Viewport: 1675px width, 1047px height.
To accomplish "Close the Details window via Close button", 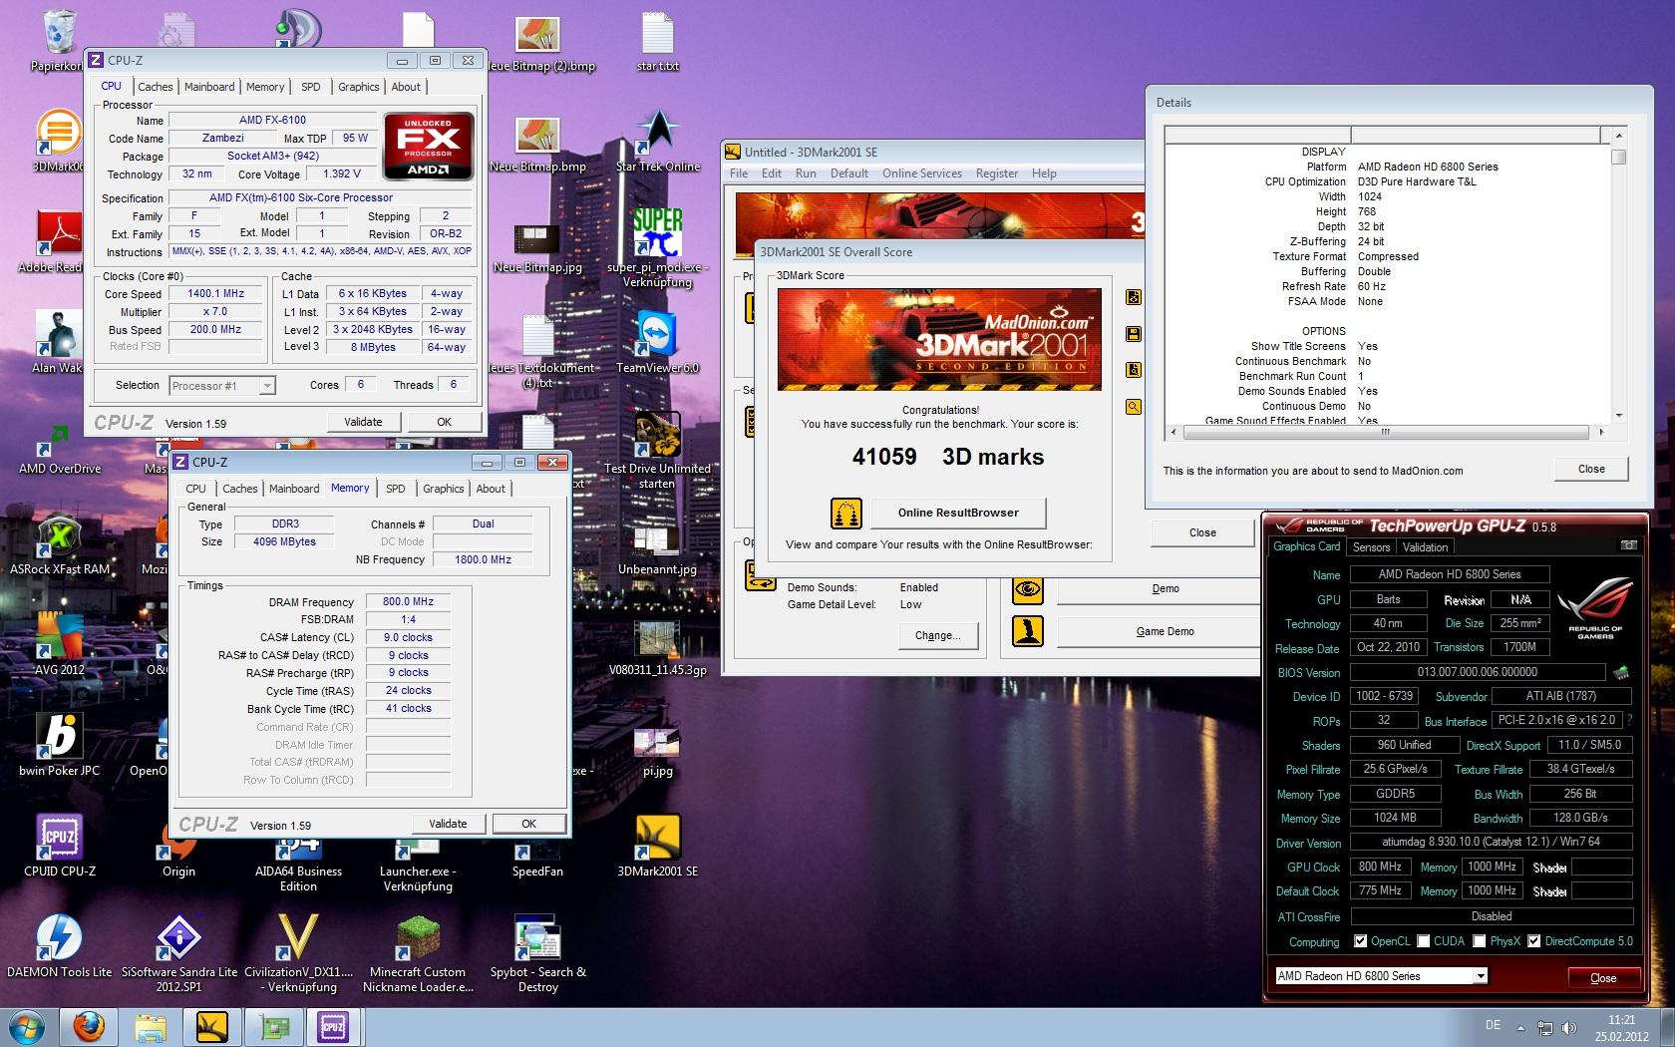I will (x=1591, y=469).
